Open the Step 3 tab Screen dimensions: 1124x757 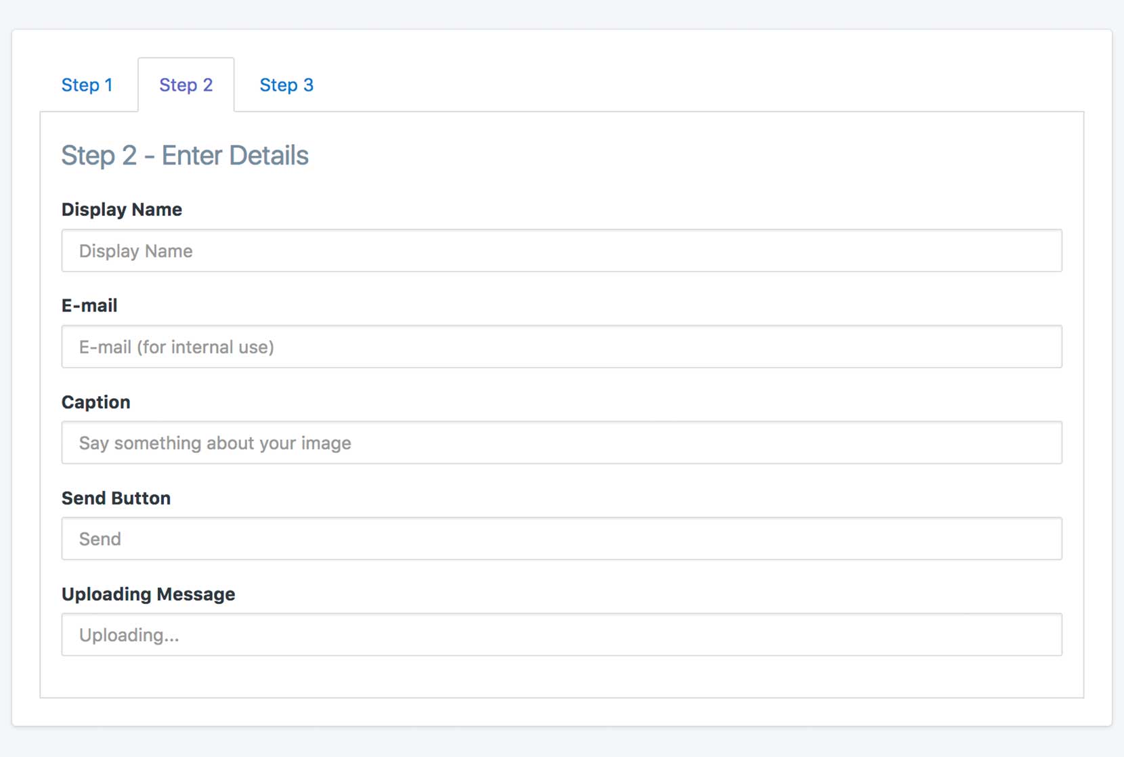point(286,85)
